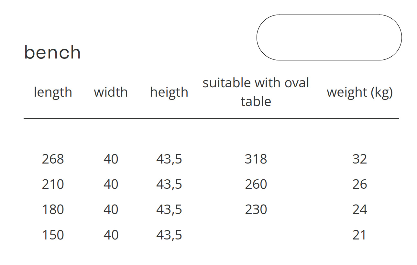Click 'suitable with oval table' header
Screen dimensions: 417x265
[256, 92]
